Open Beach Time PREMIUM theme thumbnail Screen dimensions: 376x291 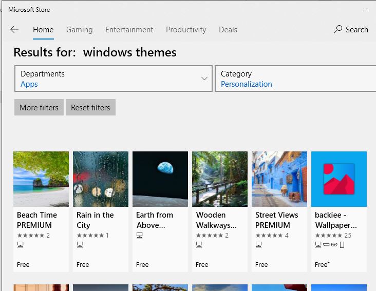(x=41, y=179)
